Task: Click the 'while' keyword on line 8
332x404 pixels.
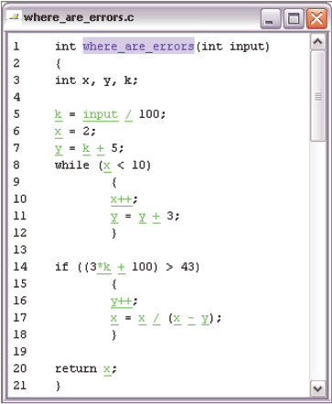Action: 72,165
